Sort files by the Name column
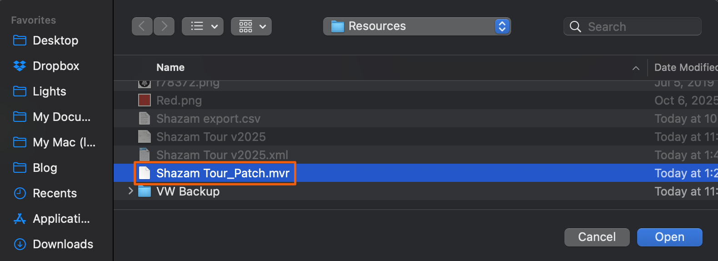Viewport: 718px width, 261px height. point(170,68)
